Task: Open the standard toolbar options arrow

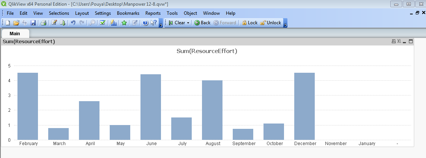Action: pyautogui.click(x=161, y=24)
